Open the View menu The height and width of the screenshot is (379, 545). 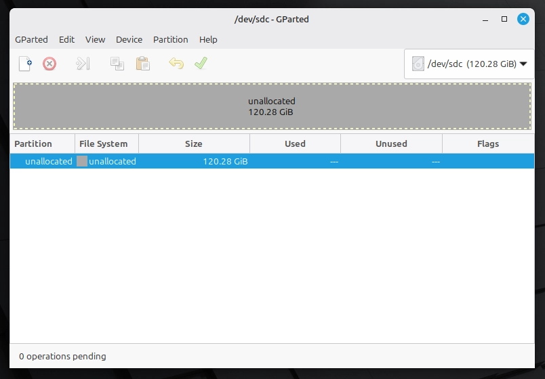95,39
